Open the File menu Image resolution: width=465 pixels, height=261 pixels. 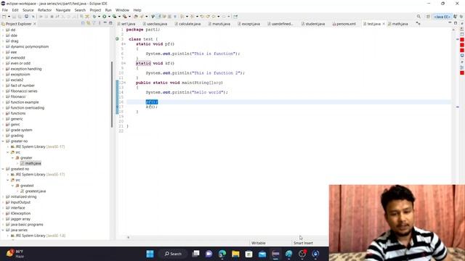coord(5,10)
